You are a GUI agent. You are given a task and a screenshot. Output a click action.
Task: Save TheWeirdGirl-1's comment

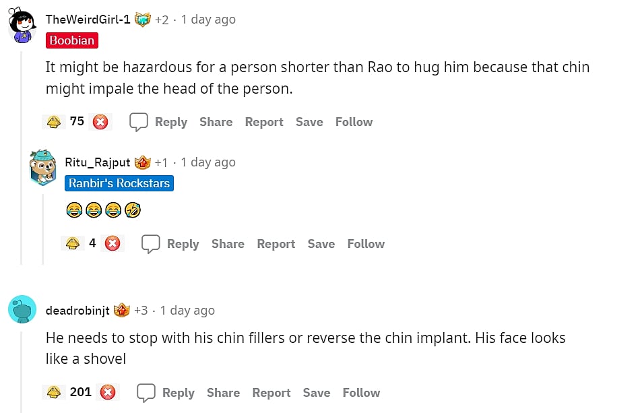click(309, 122)
